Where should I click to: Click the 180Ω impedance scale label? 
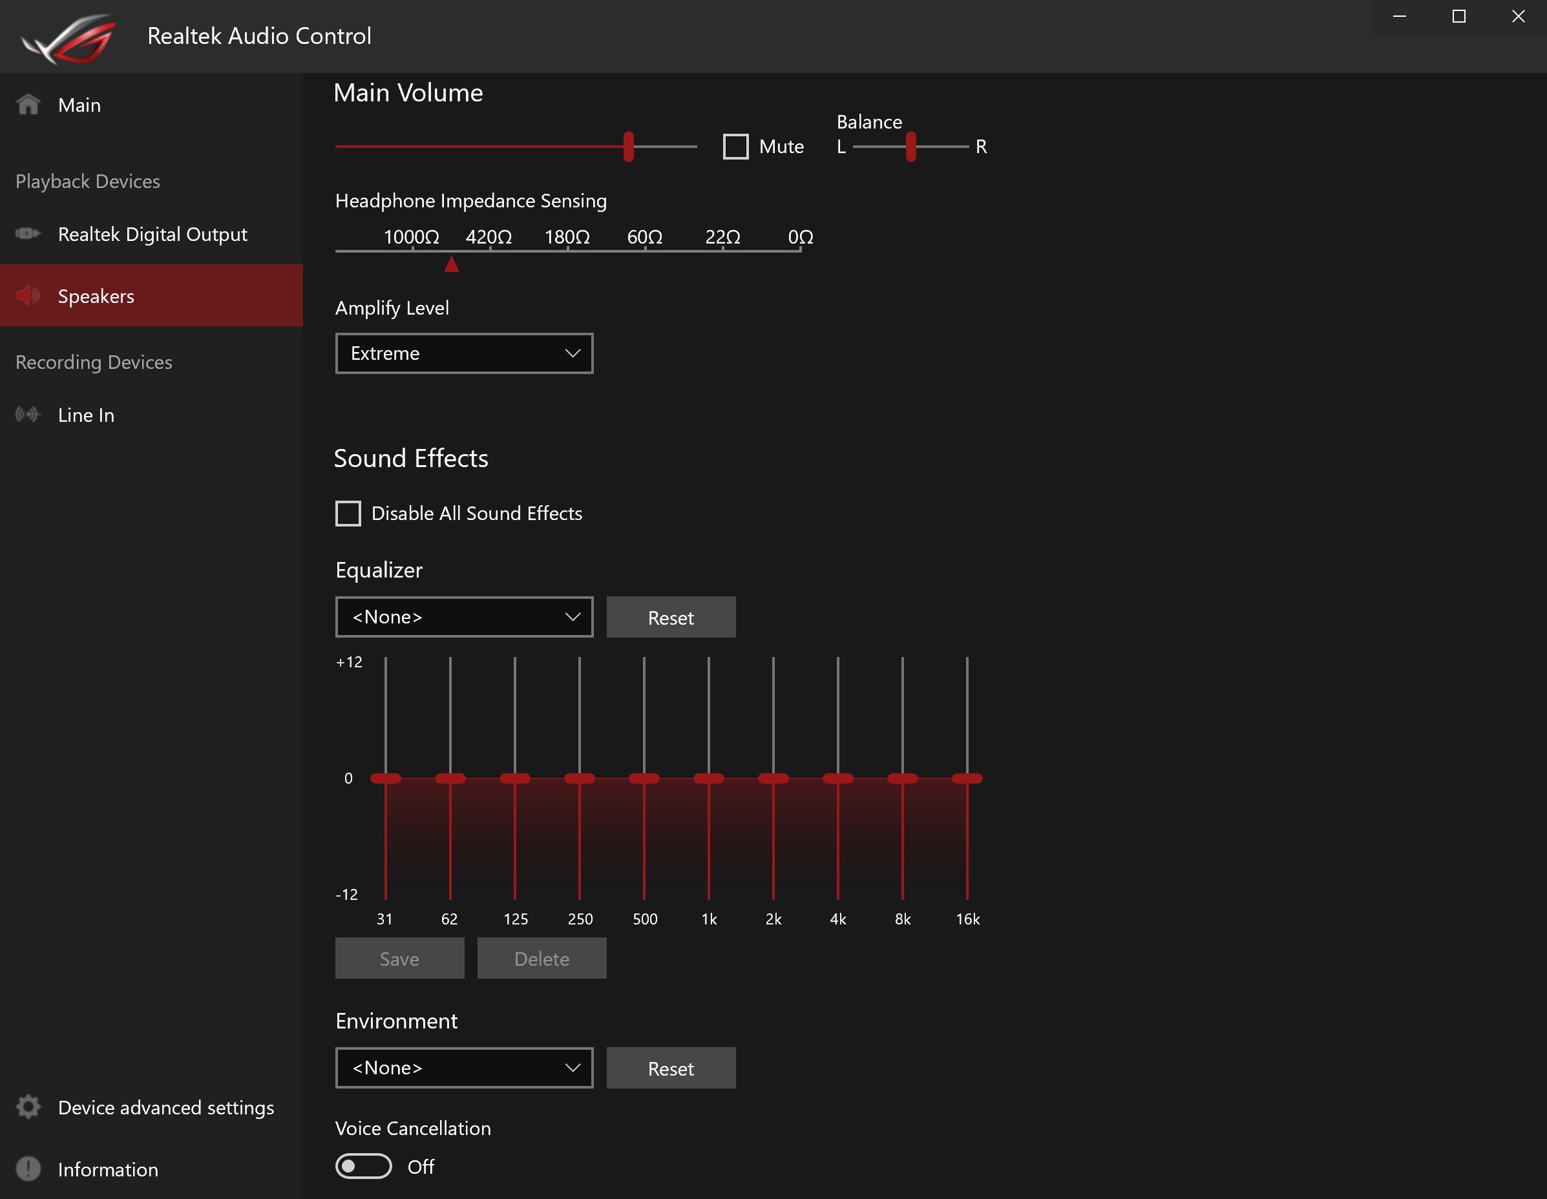567,236
